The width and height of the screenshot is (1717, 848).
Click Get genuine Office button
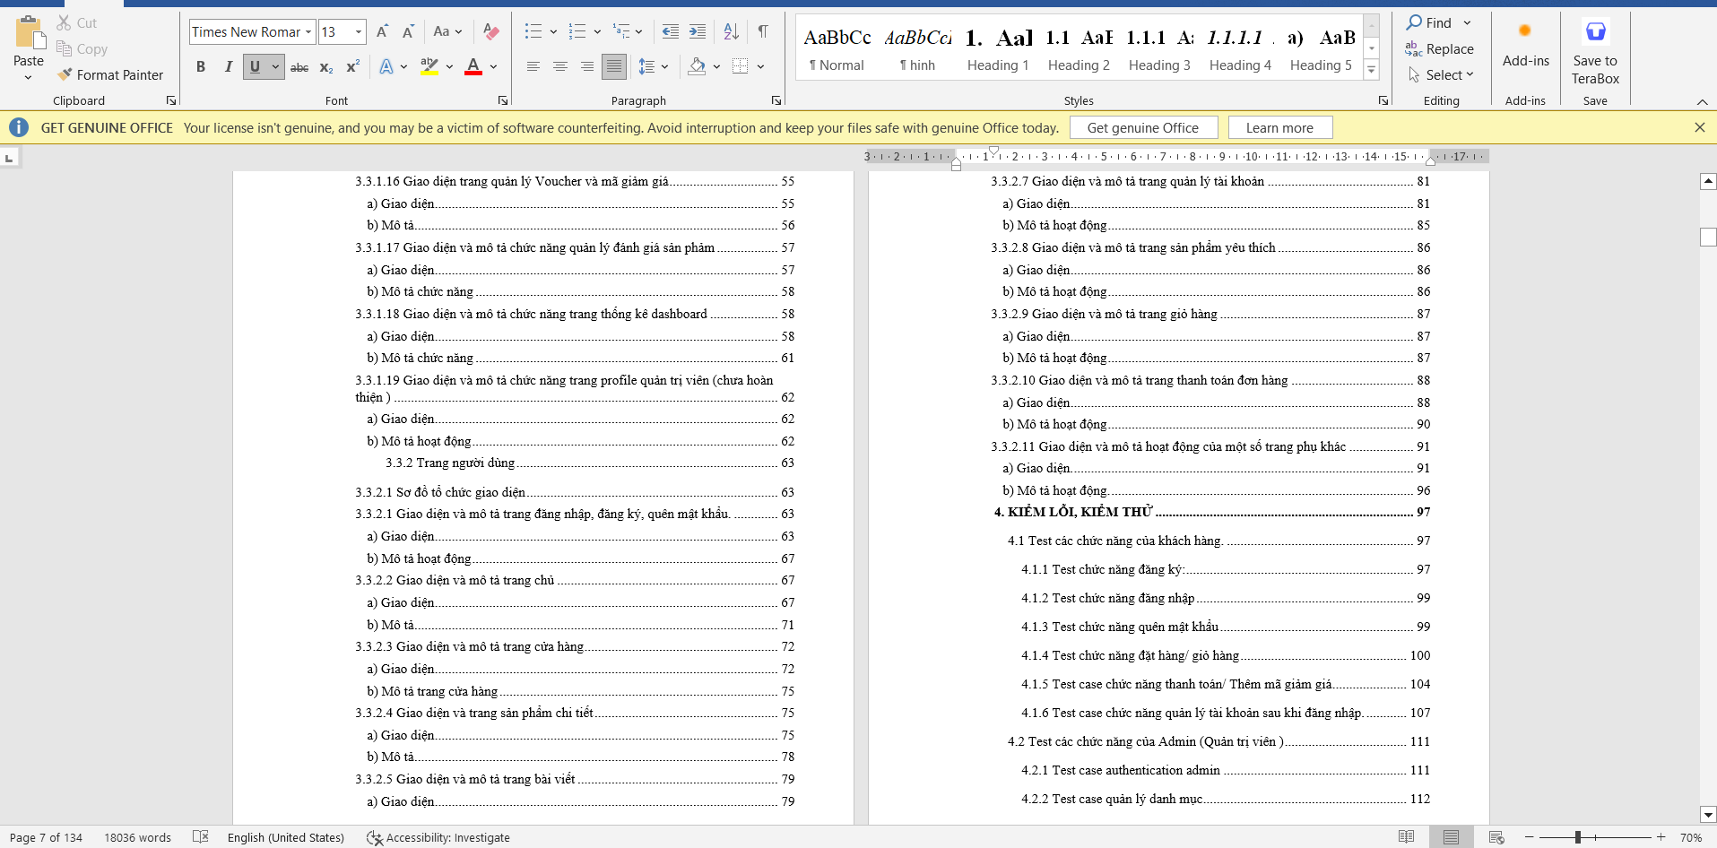pyautogui.click(x=1143, y=128)
